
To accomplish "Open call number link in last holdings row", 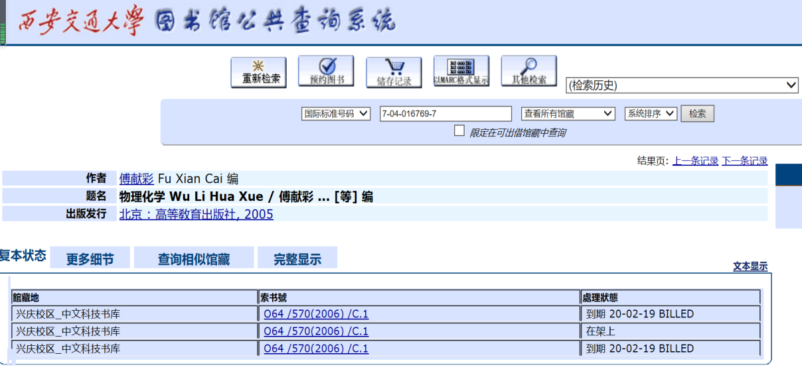I will tap(316, 348).
